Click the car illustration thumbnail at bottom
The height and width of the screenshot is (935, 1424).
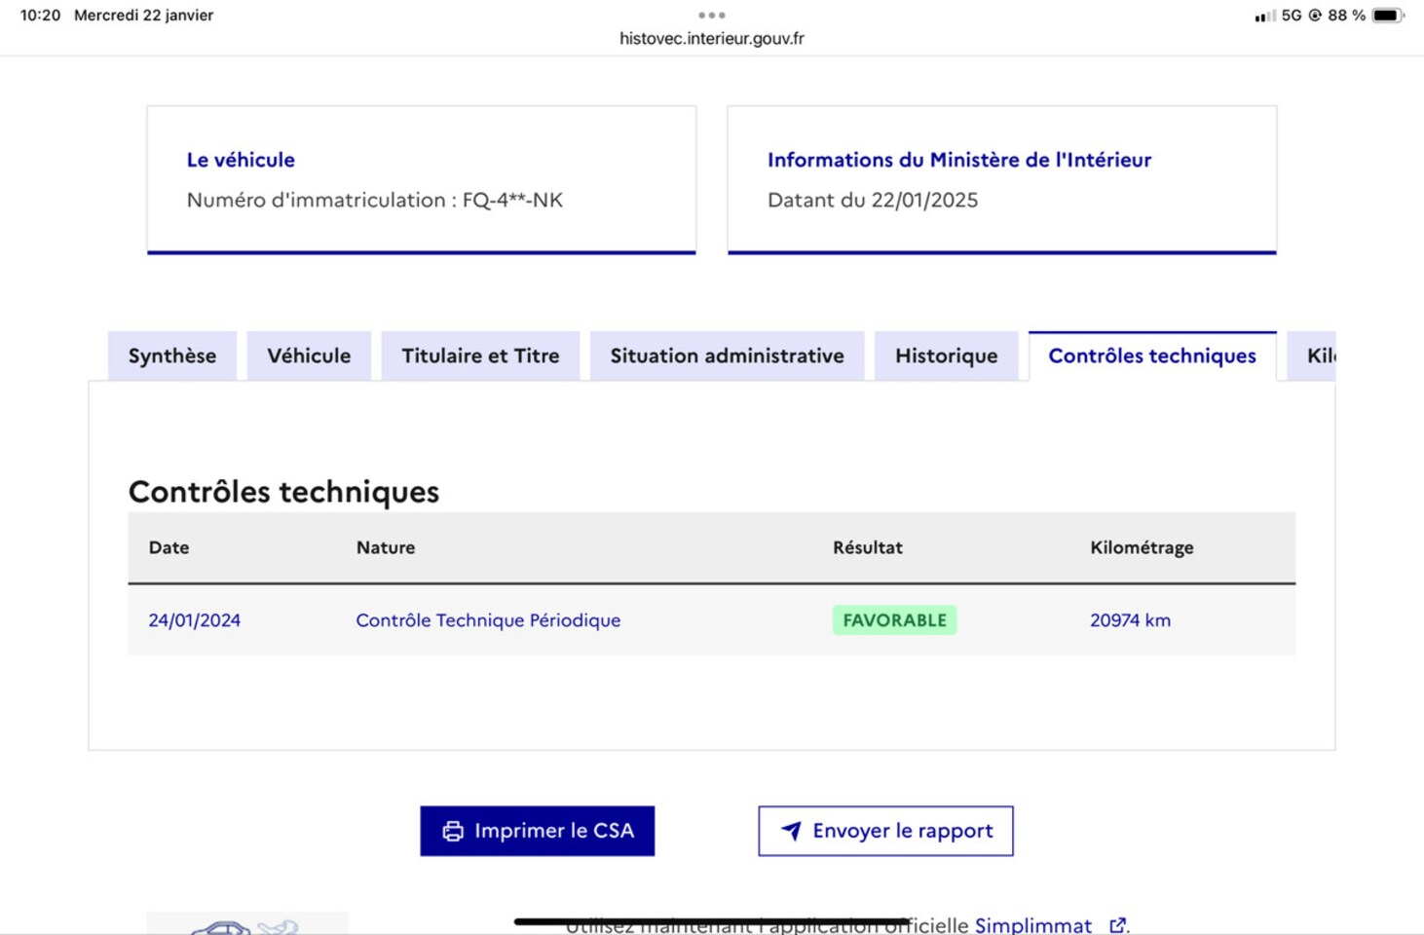click(x=246, y=925)
